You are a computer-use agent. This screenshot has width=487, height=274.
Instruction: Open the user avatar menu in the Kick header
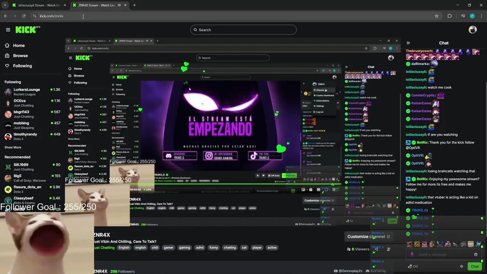coord(473,30)
